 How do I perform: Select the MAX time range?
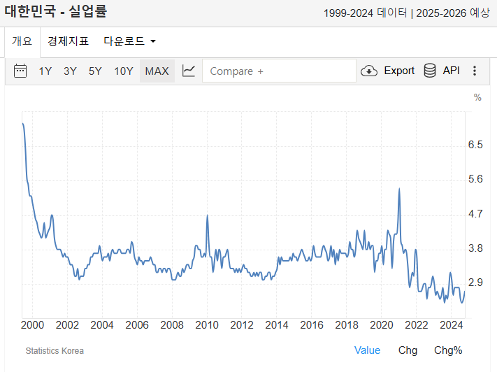click(x=157, y=71)
